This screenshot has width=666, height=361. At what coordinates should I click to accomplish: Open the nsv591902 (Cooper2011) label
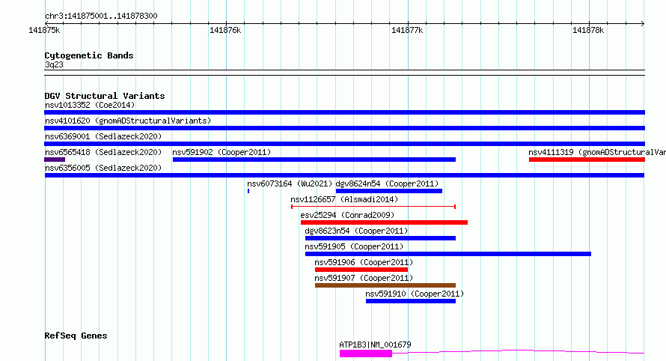pyautogui.click(x=222, y=152)
